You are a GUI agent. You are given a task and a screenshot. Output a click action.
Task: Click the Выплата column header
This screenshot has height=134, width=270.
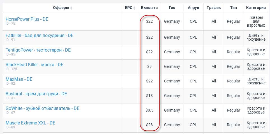(149, 8)
